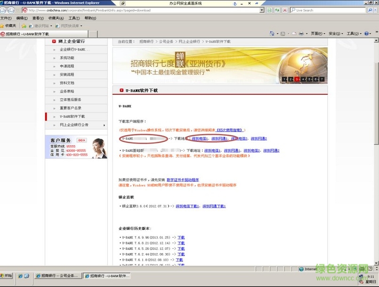
Task: Click the print icon in command bar
Action: [301, 33]
